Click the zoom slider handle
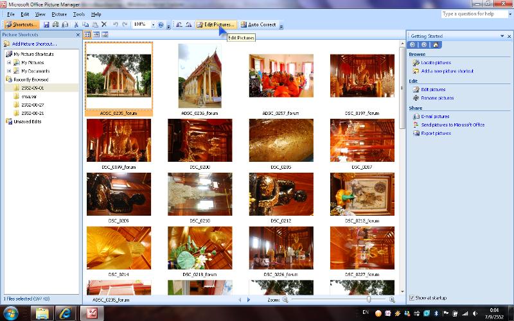This screenshot has height=321, width=514. point(369,299)
